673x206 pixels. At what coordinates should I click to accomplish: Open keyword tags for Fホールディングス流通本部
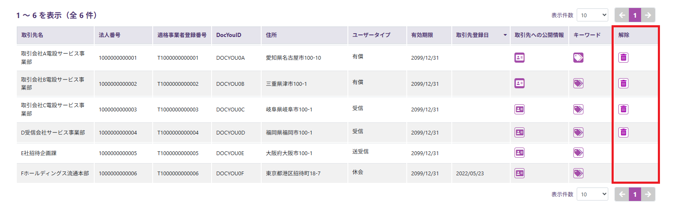pyautogui.click(x=578, y=173)
